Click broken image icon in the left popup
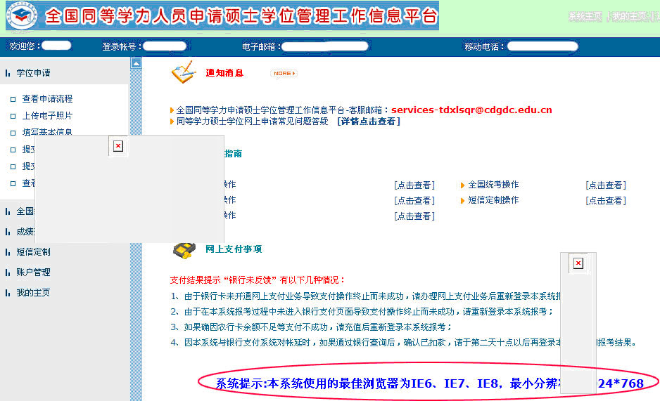 click(118, 145)
